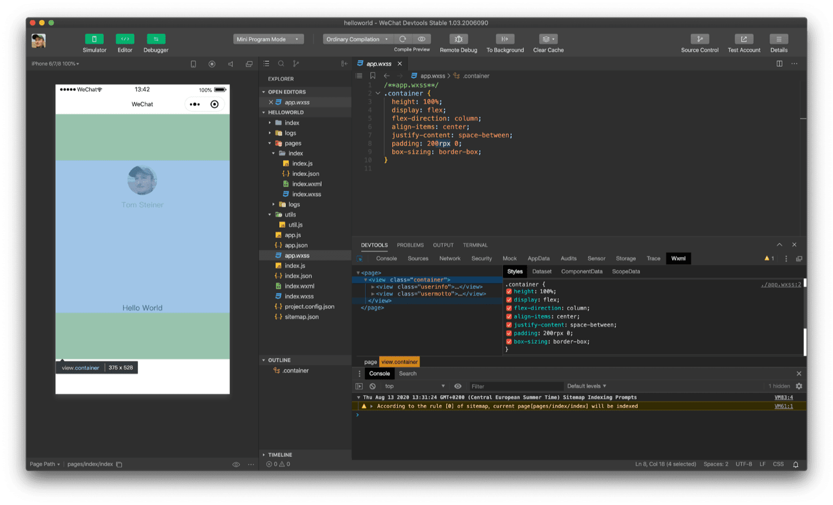Recompile using the refresh icon
This screenshot has height=505, width=833.
[x=402, y=38]
